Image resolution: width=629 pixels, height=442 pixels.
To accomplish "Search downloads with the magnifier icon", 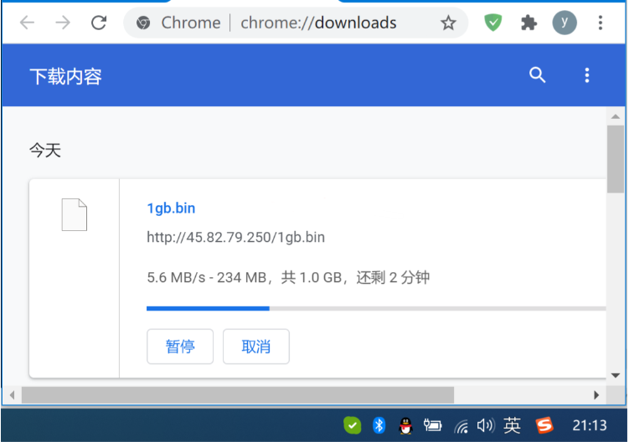I will (x=538, y=75).
